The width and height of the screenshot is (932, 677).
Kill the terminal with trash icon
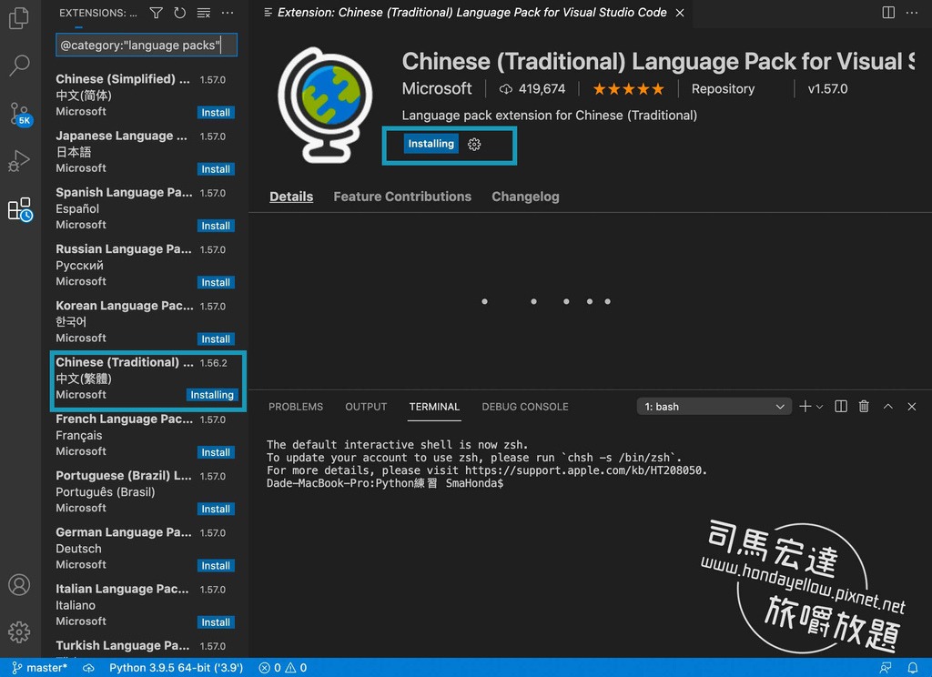[864, 407]
